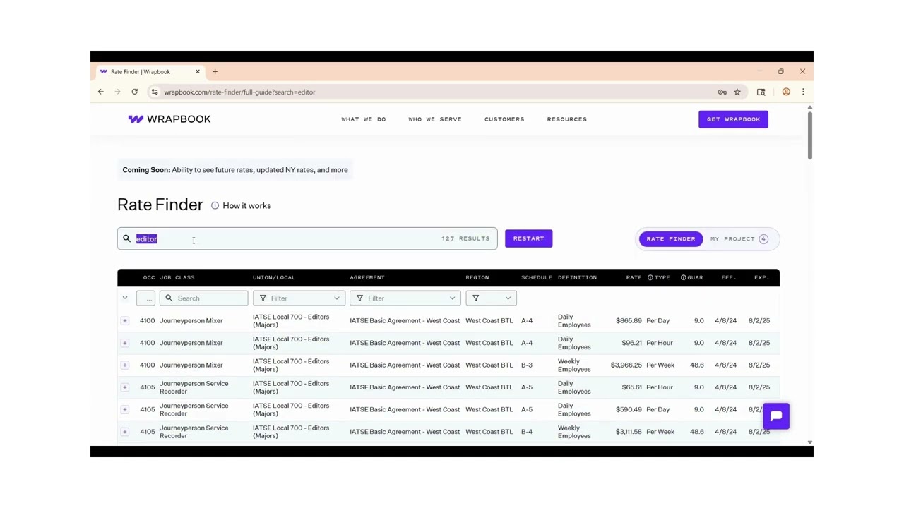Expand the $65.61 Per Hour row
Screen dimensions: 904x508
pos(125,387)
